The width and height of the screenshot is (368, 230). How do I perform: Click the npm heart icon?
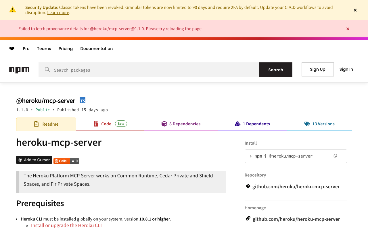click(12, 49)
